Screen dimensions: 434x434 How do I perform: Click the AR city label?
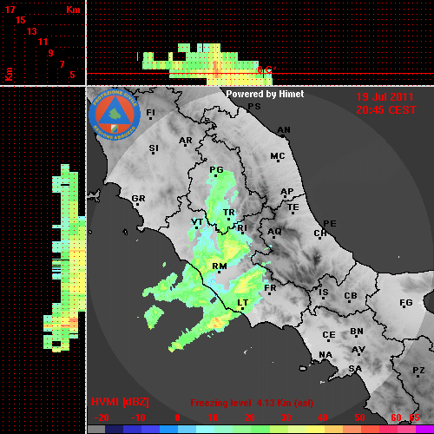(186, 141)
